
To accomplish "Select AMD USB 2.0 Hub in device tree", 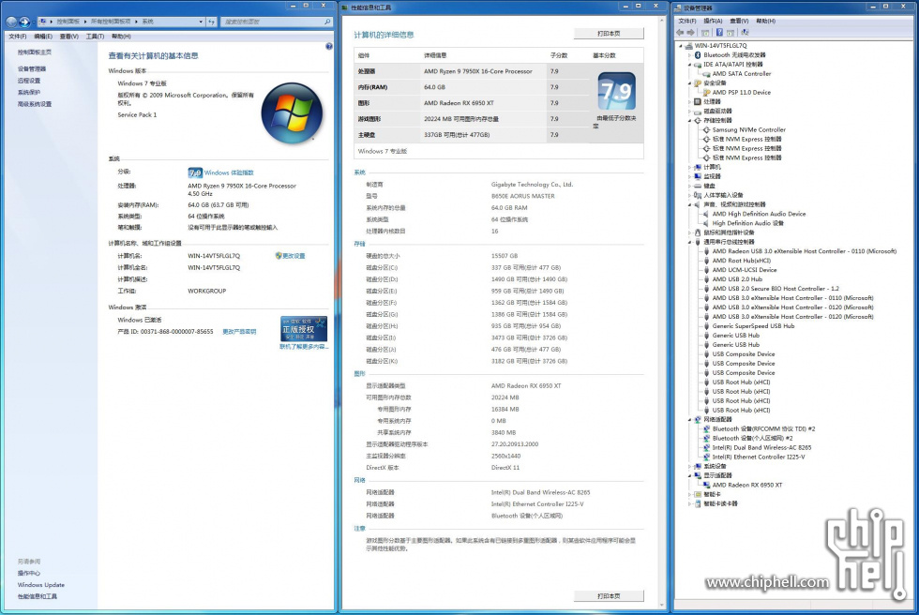I will [737, 280].
